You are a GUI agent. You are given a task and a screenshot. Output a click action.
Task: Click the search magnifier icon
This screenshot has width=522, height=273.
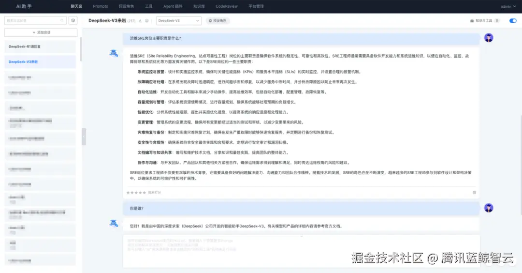tap(62, 21)
